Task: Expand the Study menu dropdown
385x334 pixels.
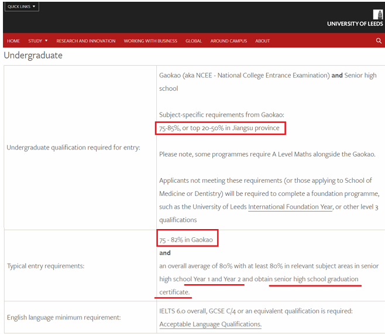Action: tap(38, 41)
